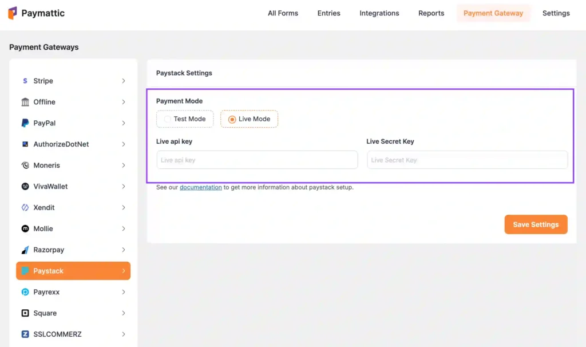Switch to the Reports tab
Image resolution: width=586 pixels, height=347 pixels.
pyautogui.click(x=431, y=13)
